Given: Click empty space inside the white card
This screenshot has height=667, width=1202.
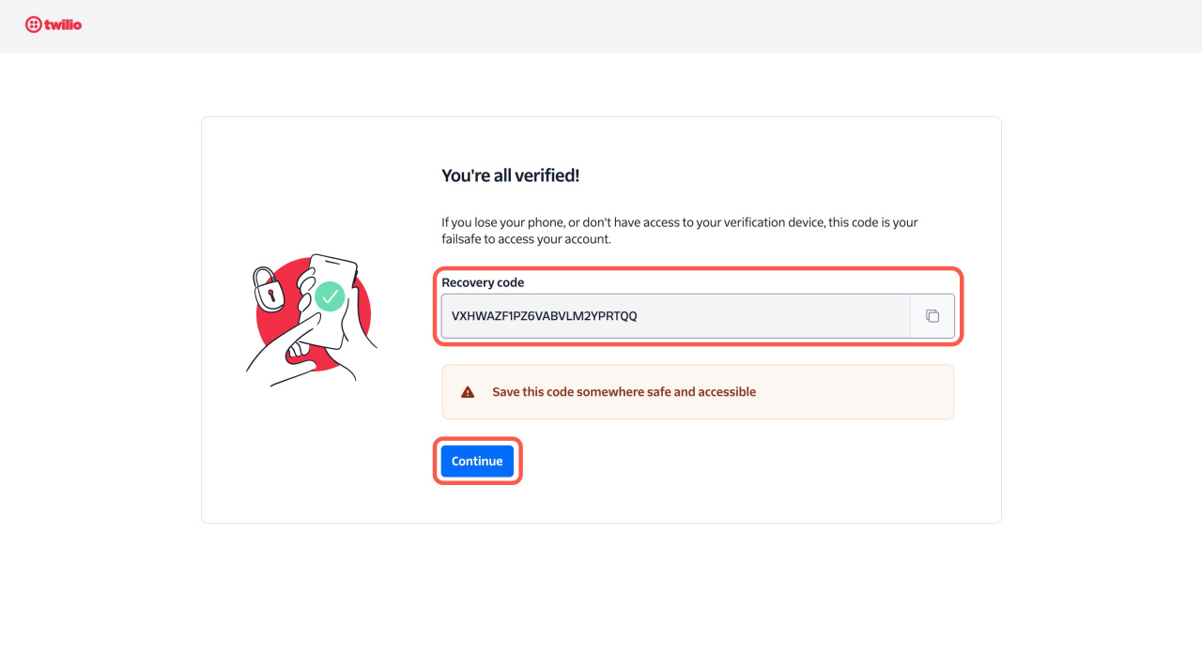Looking at the screenshot, I should (x=751, y=478).
